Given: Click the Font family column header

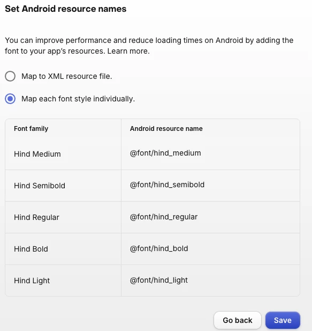Looking at the screenshot, I should coord(31,129).
